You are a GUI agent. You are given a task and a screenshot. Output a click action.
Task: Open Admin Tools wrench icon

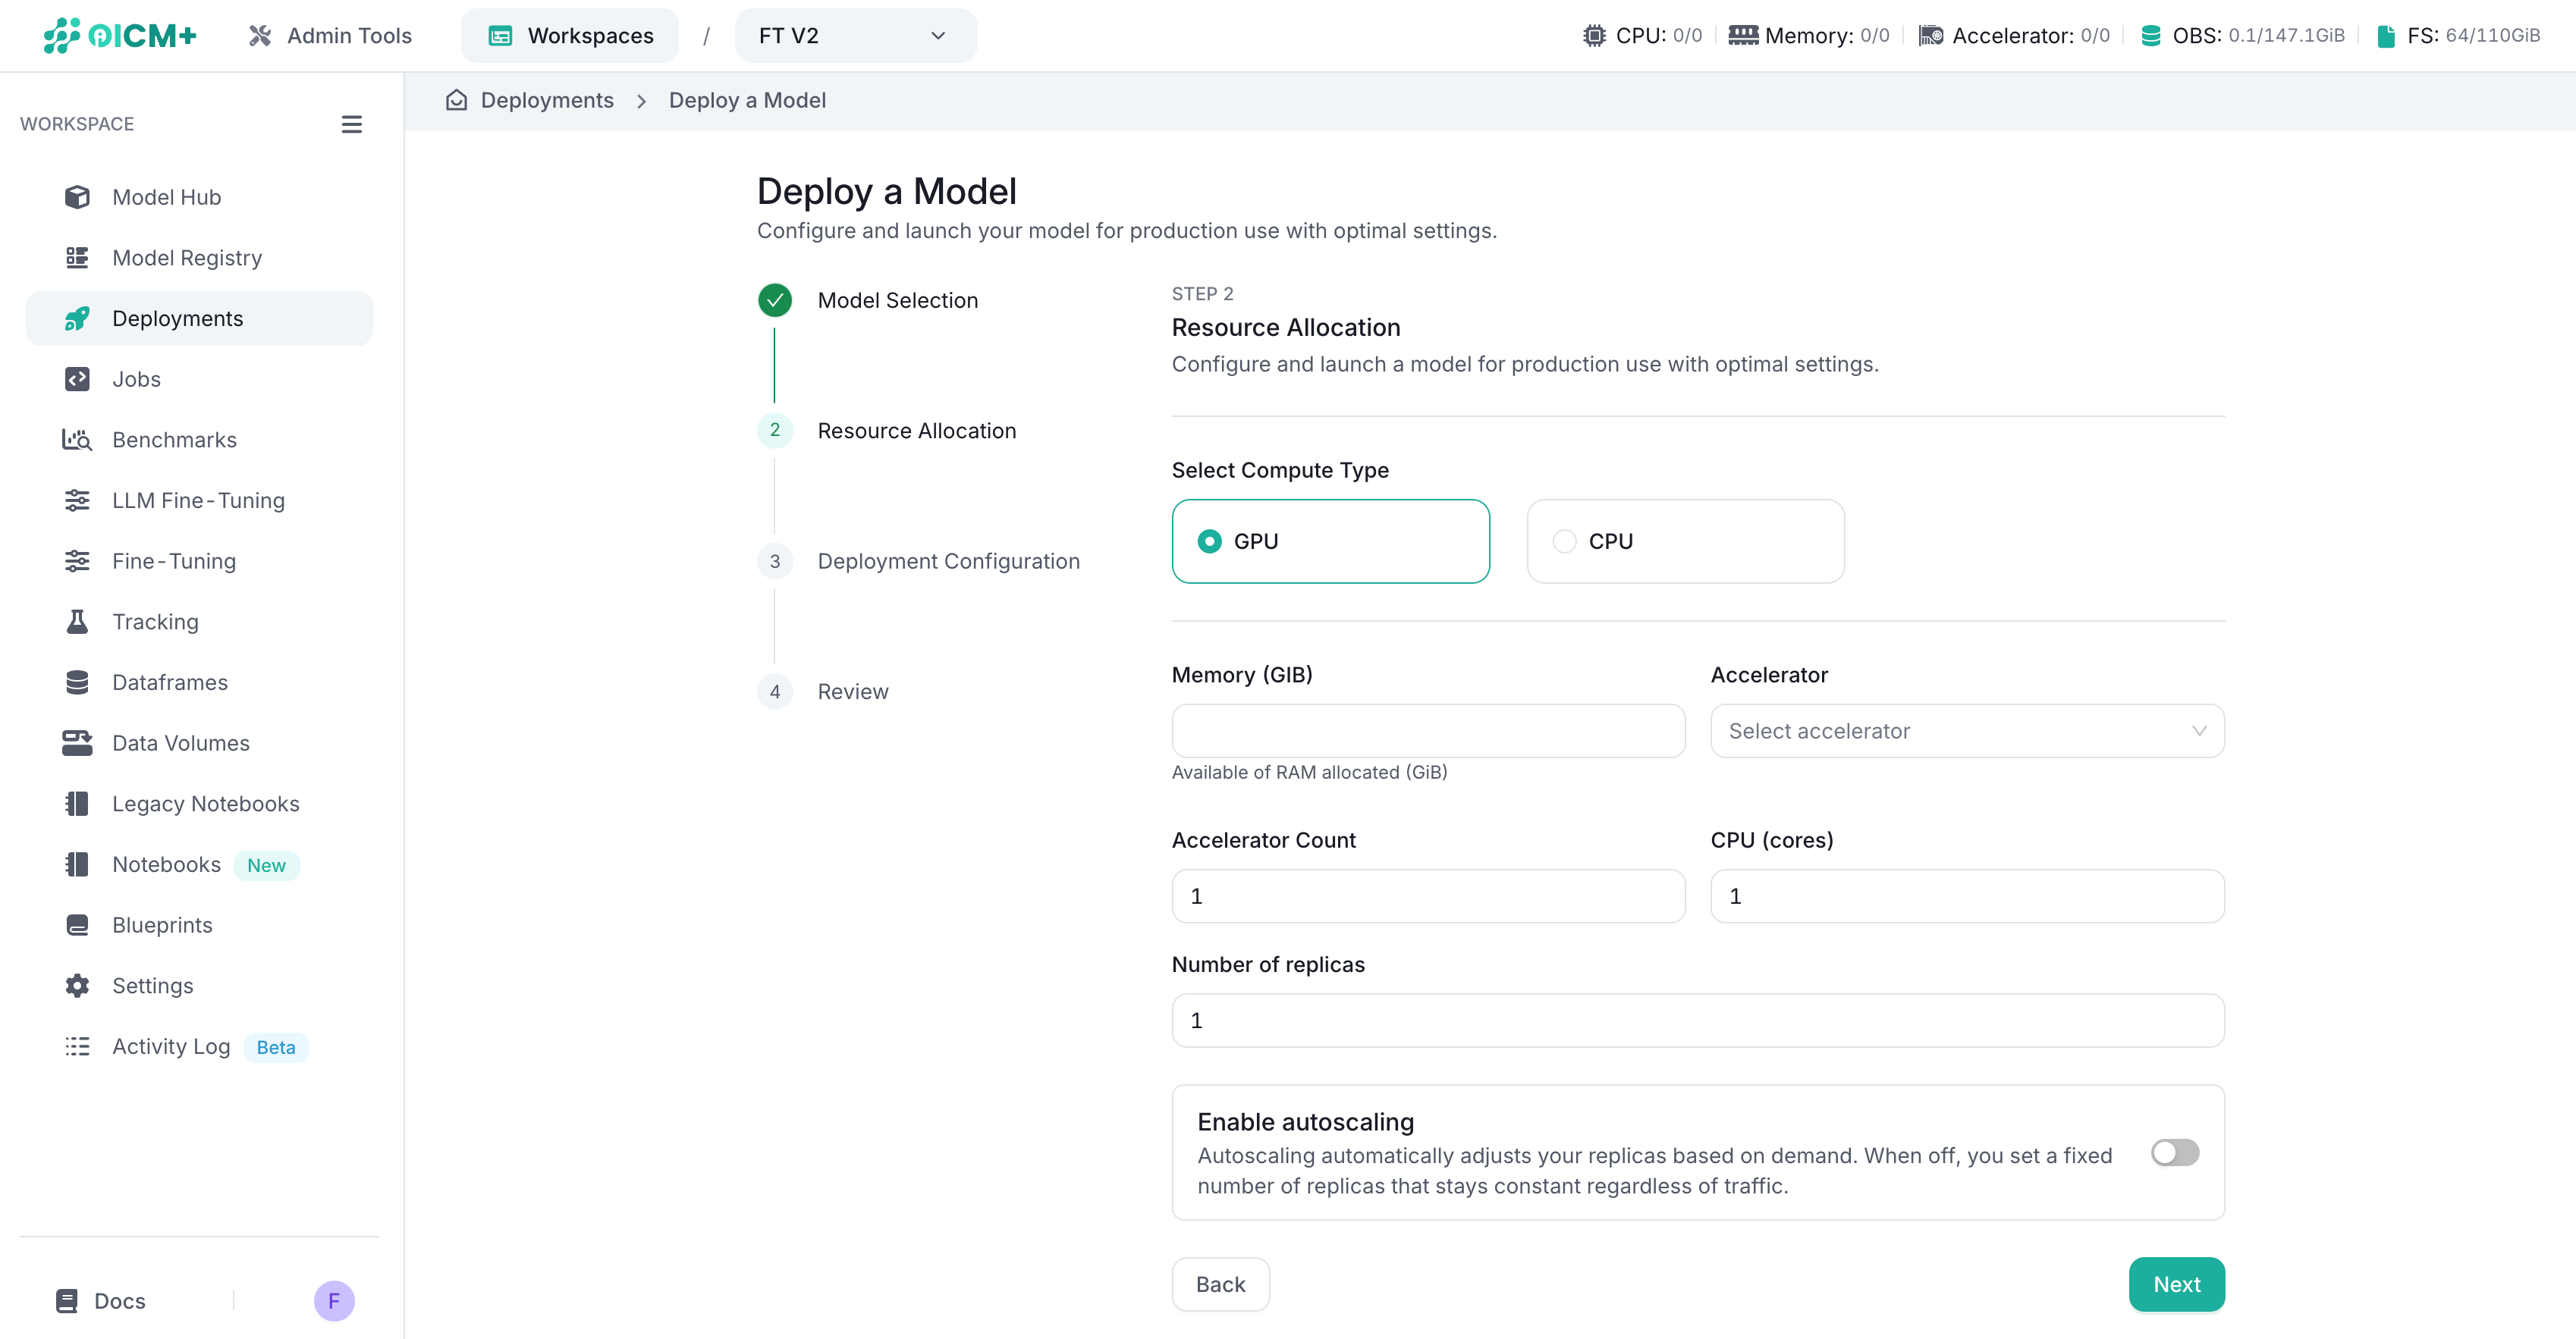point(260,36)
